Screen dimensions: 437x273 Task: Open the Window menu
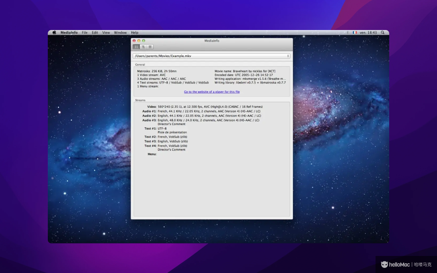tap(120, 33)
